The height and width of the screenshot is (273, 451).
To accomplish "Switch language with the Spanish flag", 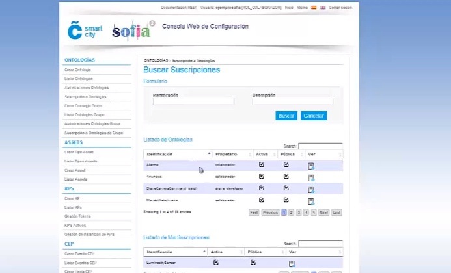I will coord(314,8).
